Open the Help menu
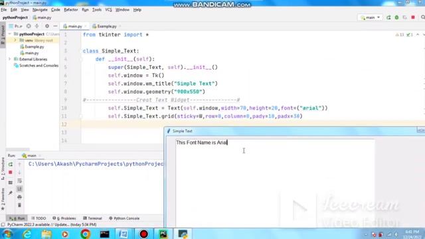The height and width of the screenshot is (239, 425). [x=137, y=10]
